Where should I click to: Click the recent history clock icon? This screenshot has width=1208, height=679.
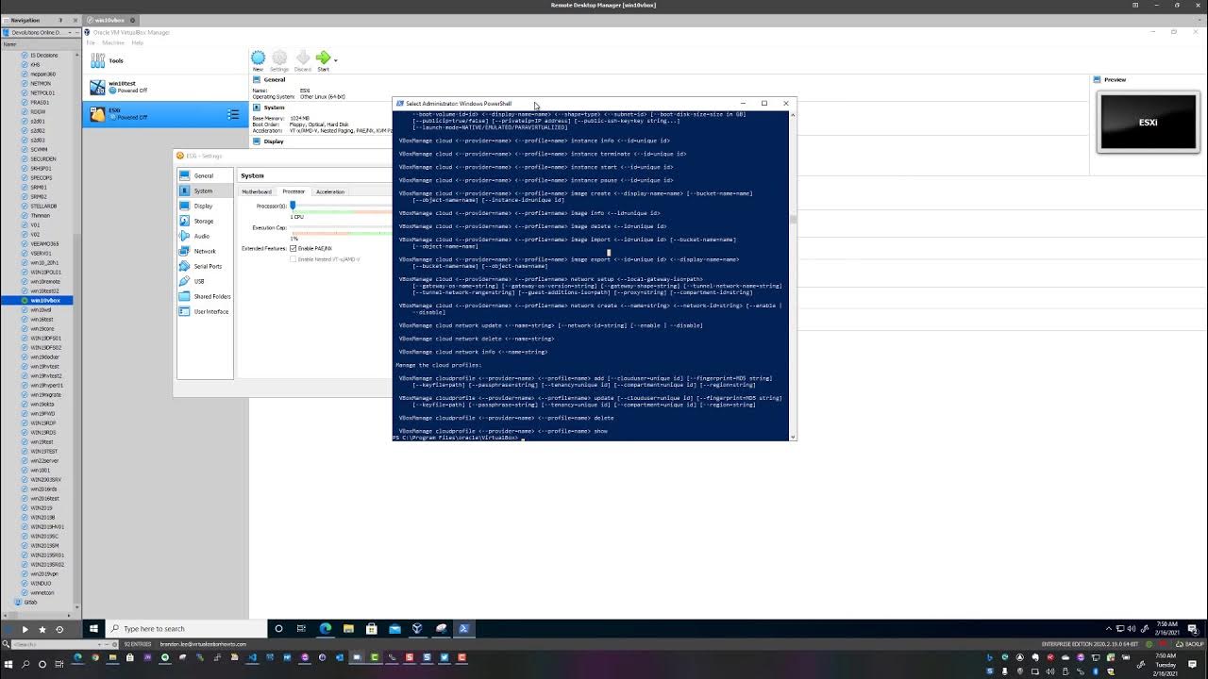point(59,629)
